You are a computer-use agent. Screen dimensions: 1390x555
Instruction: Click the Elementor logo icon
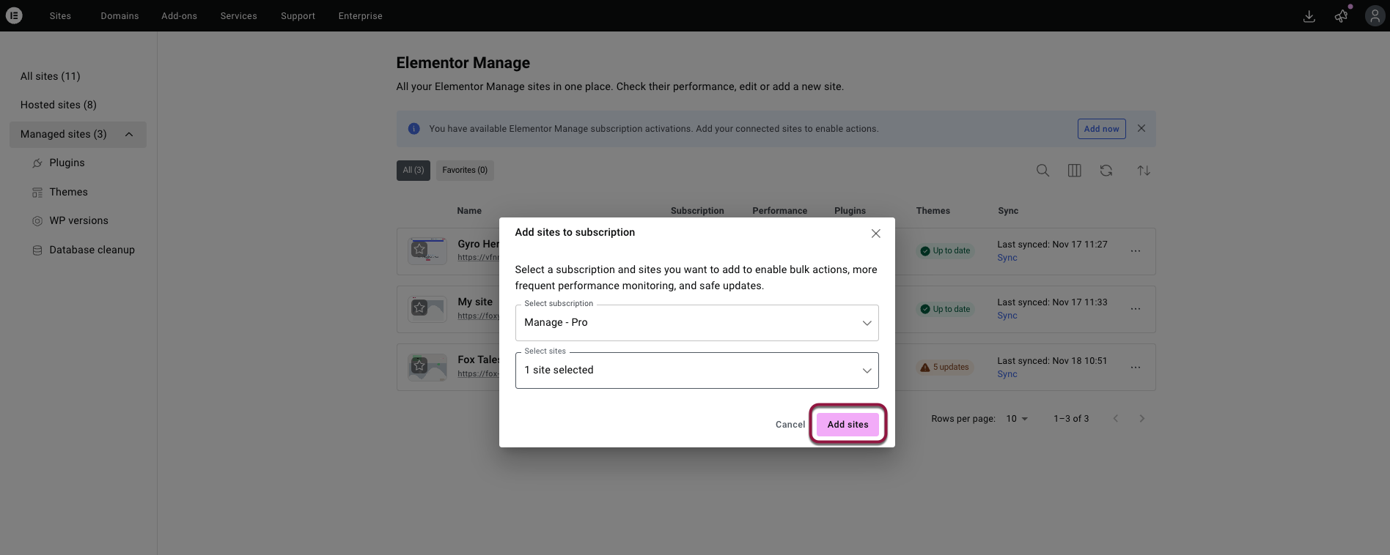click(x=14, y=15)
